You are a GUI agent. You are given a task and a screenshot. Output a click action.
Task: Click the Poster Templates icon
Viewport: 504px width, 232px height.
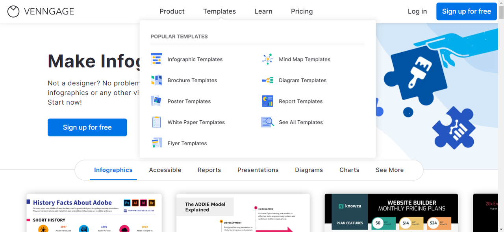(156, 101)
